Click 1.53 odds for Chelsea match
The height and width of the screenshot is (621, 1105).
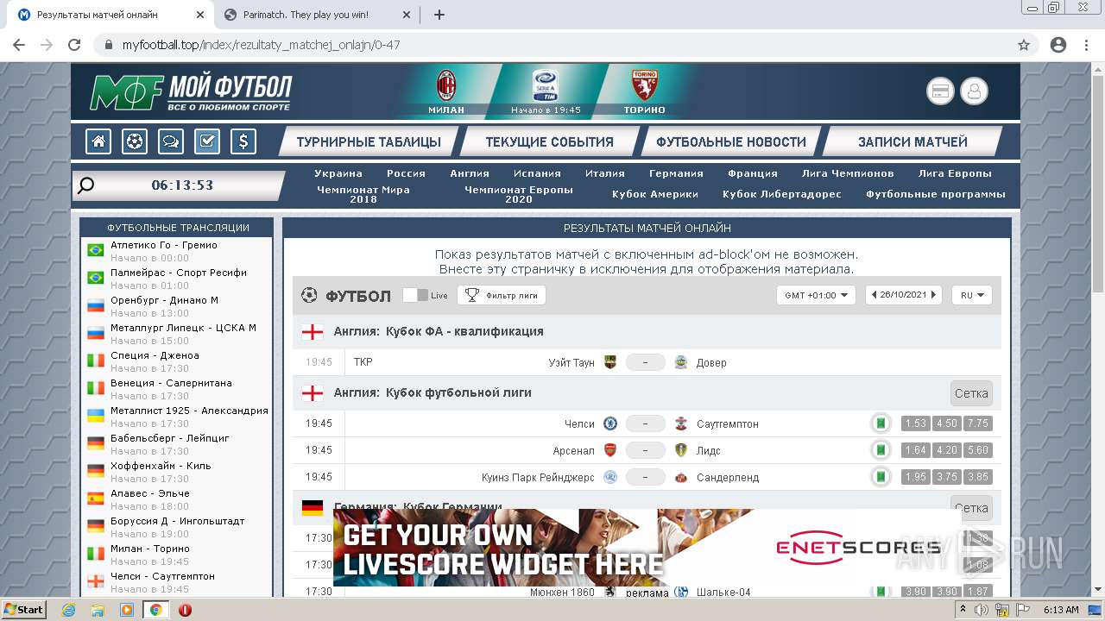(x=915, y=423)
